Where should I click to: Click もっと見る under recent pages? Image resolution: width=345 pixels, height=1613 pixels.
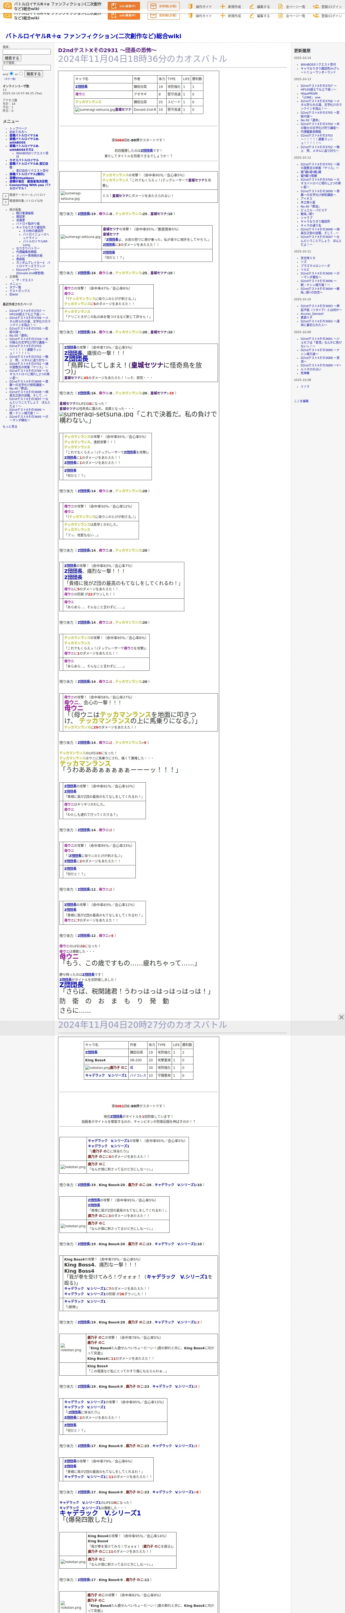(x=10, y=426)
